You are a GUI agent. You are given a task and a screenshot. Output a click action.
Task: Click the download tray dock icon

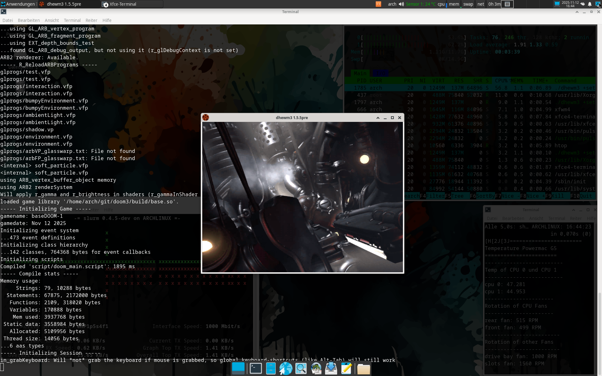(x=331, y=369)
